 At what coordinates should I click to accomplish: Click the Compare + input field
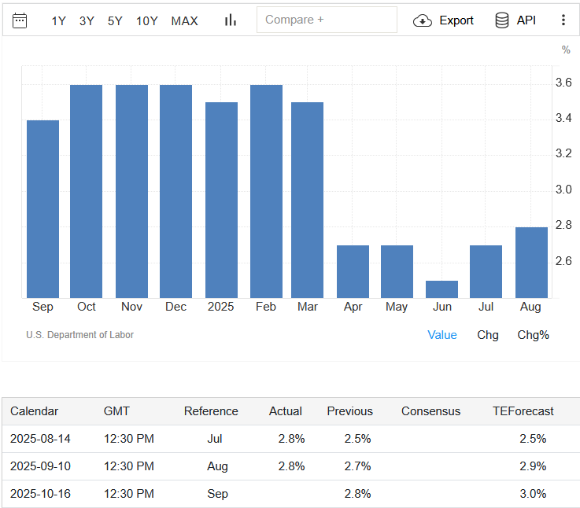(x=327, y=20)
